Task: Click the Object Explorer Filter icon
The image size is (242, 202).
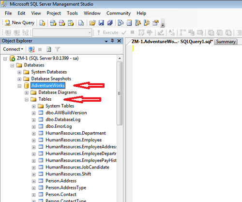Action: [x=57, y=49]
